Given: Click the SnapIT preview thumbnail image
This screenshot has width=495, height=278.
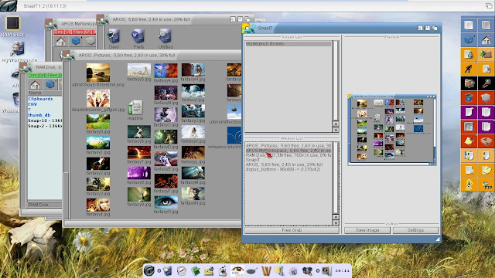Looking at the screenshot, I should point(392,130).
